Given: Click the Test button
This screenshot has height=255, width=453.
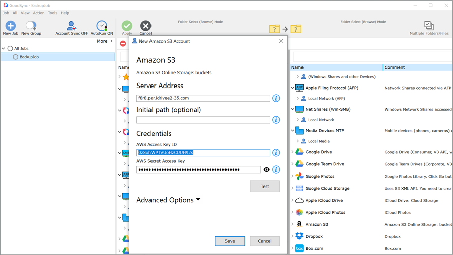Looking at the screenshot, I should point(265,186).
